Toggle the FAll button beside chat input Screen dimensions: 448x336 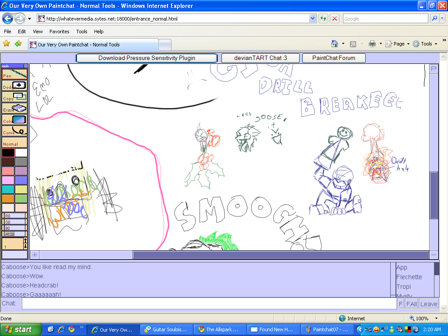pyautogui.click(x=411, y=303)
